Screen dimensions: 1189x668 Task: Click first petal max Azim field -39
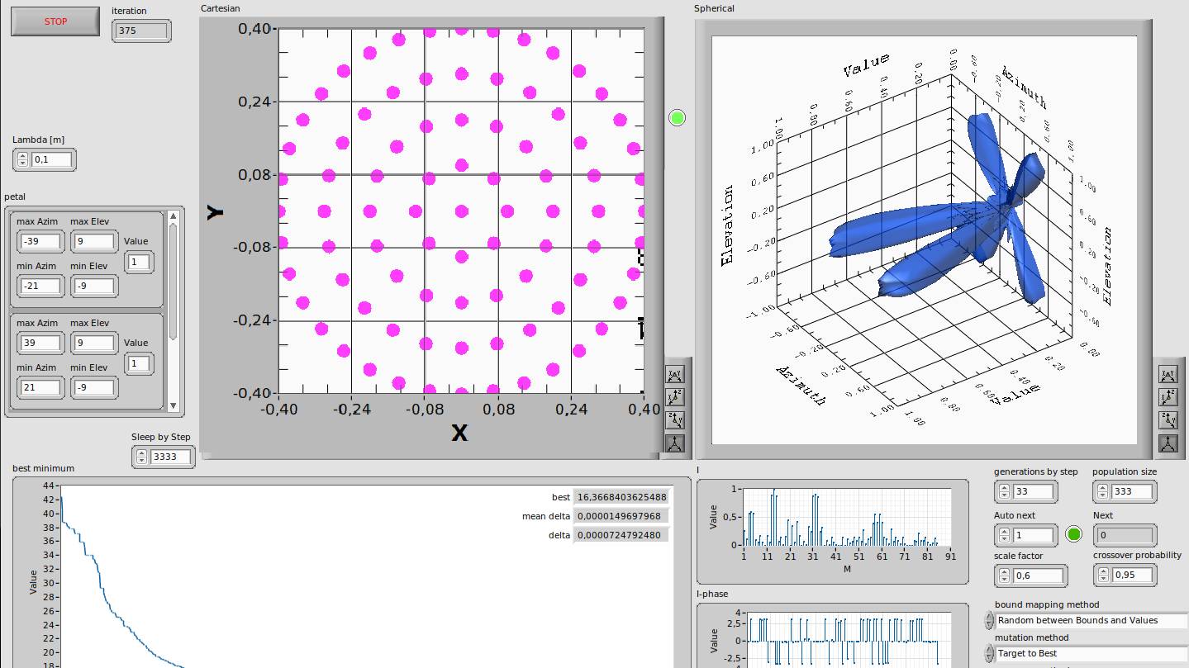point(41,241)
